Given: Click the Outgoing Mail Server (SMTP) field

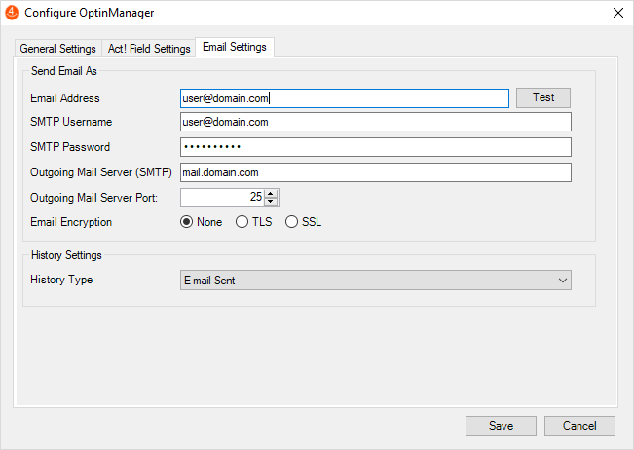Looking at the screenshot, I should [376, 172].
